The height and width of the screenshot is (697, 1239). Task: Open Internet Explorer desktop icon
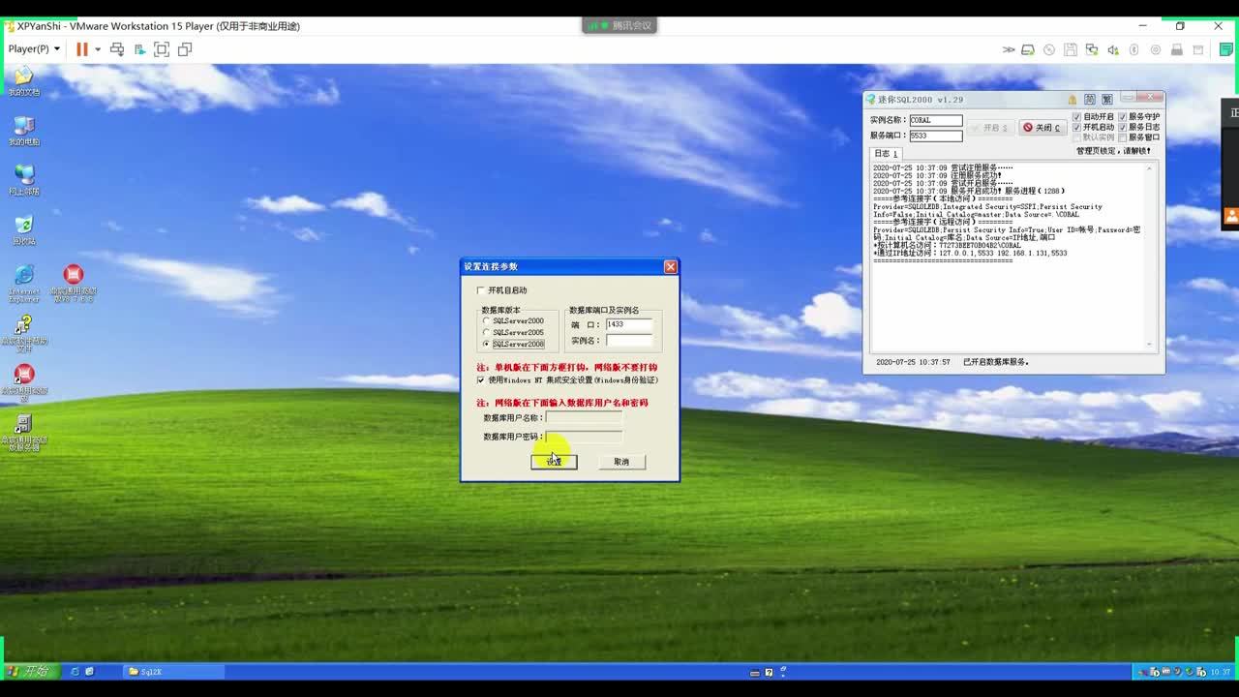click(x=24, y=282)
